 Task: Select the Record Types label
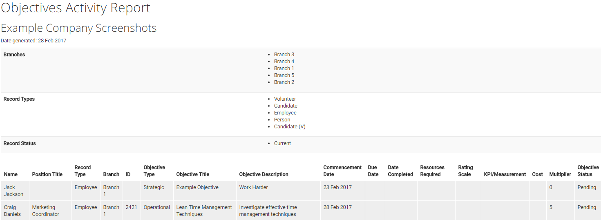[19, 99]
